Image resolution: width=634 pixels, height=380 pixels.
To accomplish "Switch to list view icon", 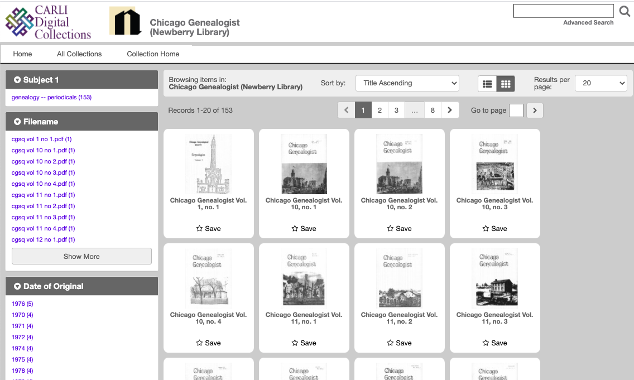I will pos(487,84).
